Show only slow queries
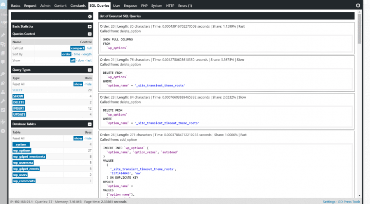 (81, 60)
